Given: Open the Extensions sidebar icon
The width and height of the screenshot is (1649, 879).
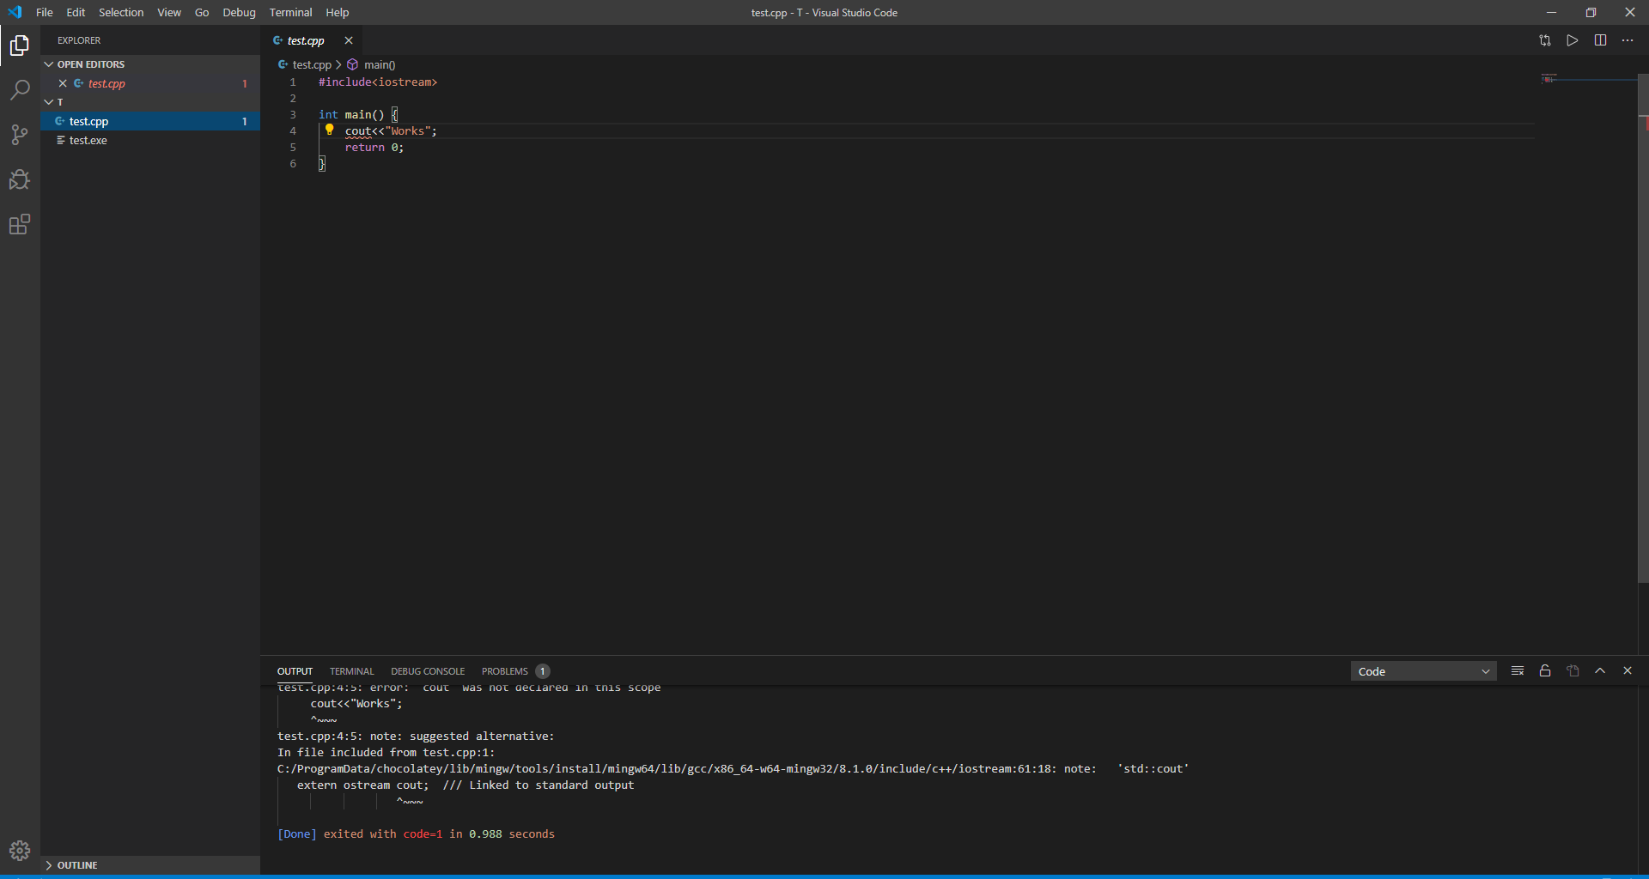Looking at the screenshot, I should pos(19,224).
